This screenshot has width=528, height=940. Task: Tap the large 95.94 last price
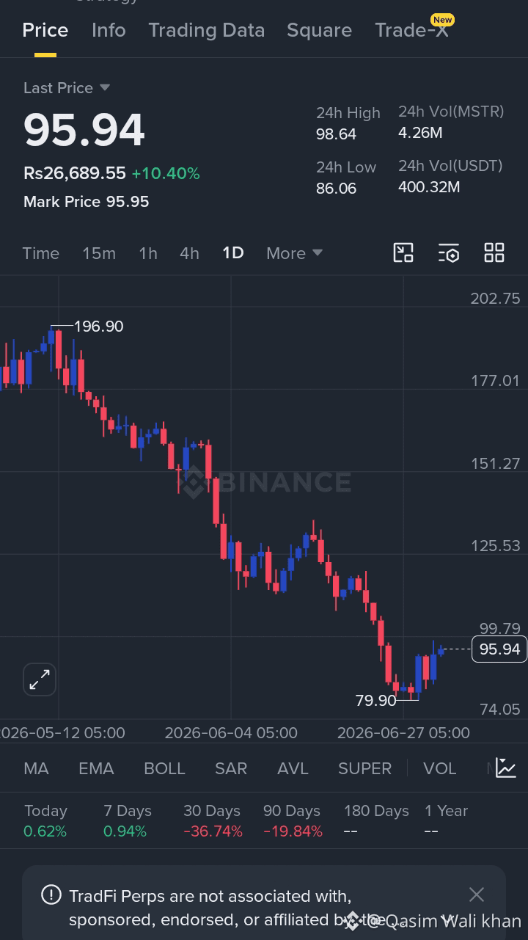pos(84,131)
